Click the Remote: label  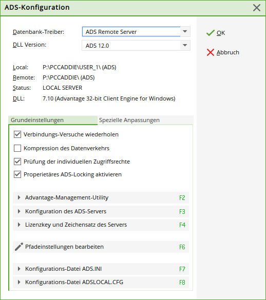click(24, 77)
